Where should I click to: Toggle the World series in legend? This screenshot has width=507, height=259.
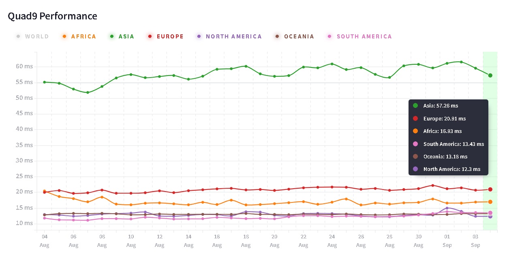pyautogui.click(x=32, y=36)
